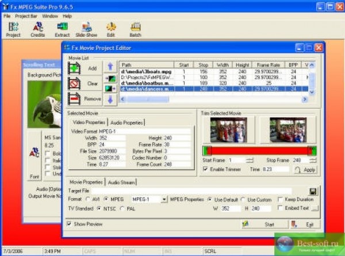Check the Keep Duration option
345x256 pixels.
(x=280, y=199)
